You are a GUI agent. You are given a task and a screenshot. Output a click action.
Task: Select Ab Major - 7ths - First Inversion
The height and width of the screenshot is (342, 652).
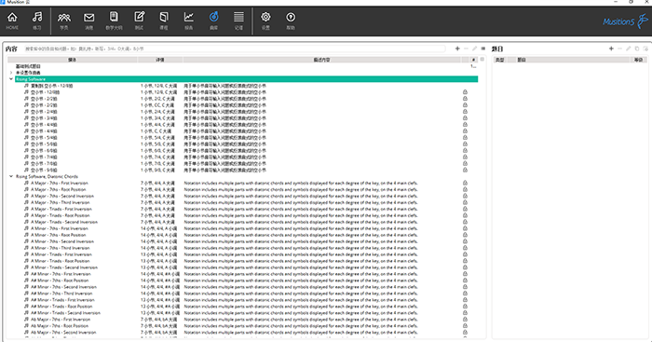(x=61, y=320)
